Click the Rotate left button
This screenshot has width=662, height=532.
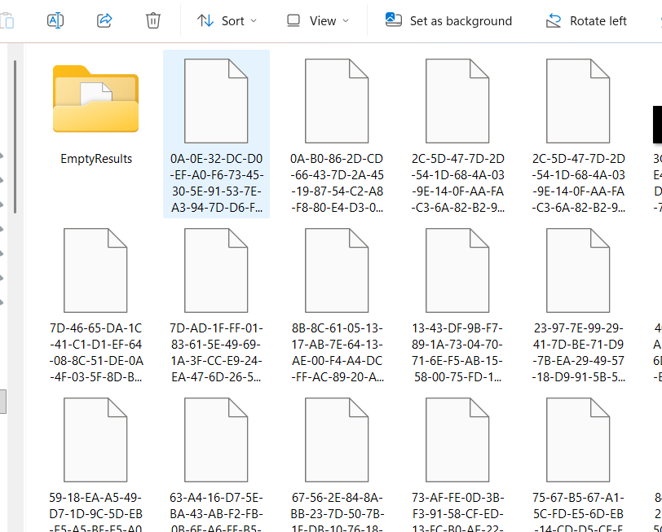[586, 20]
